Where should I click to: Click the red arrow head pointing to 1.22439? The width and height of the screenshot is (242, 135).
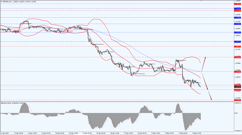[x=207, y=89]
